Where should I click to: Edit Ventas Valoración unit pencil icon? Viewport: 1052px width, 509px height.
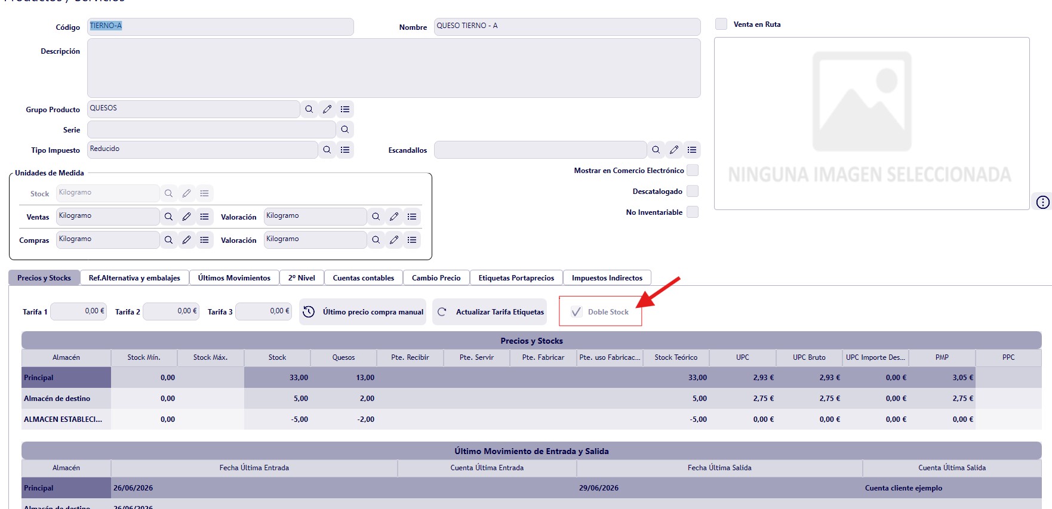point(394,217)
